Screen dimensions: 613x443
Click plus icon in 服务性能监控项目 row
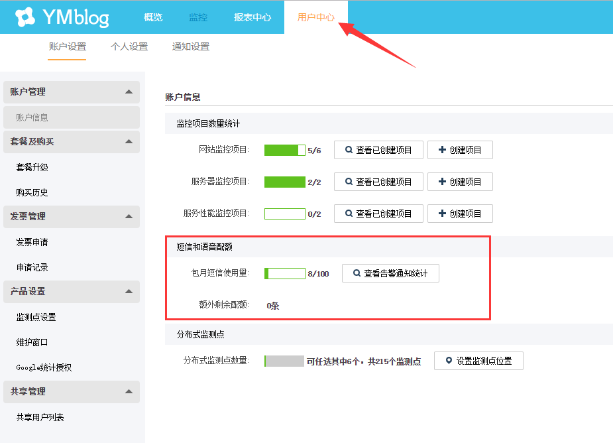441,214
